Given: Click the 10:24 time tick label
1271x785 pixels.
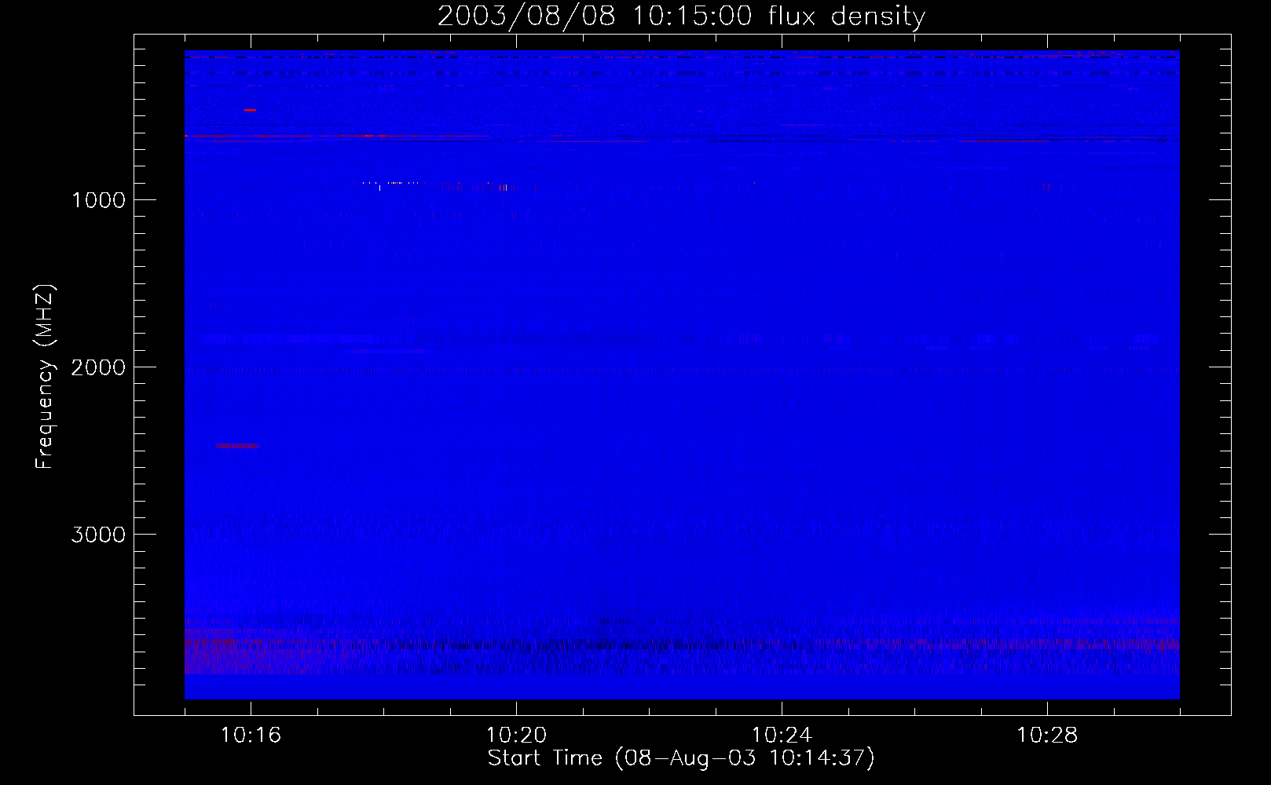Looking at the screenshot, I should [x=782, y=735].
